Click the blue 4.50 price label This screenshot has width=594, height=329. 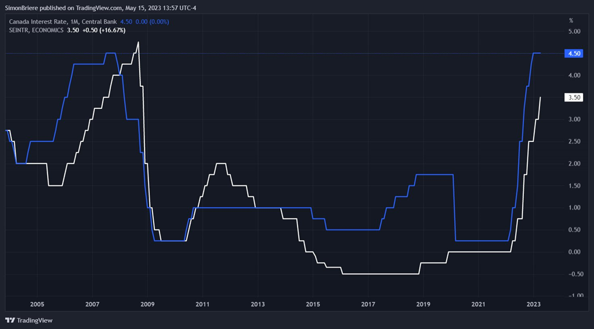[x=573, y=53]
